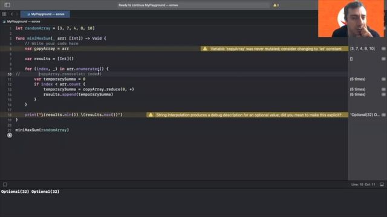Image resolution: width=387 pixels, height=217 pixels.
Task: Toggle the debug area icon at bottom left
Action: pos(5,184)
